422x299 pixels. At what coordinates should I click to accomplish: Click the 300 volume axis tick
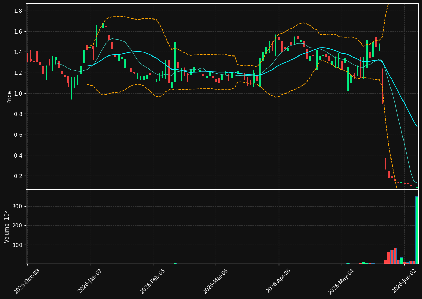(18, 207)
